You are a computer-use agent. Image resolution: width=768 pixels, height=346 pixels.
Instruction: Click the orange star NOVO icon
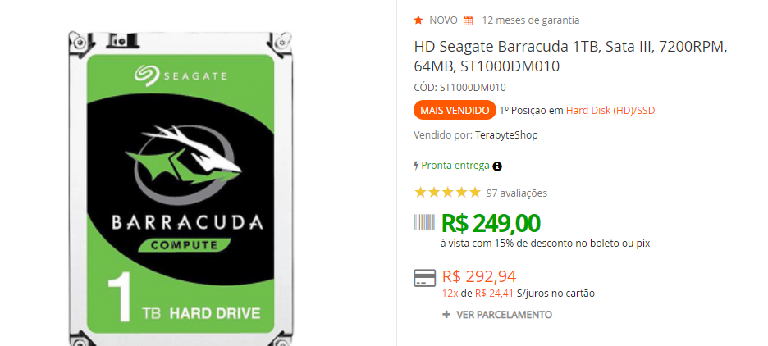pyautogui.click(x=418, y=20)
